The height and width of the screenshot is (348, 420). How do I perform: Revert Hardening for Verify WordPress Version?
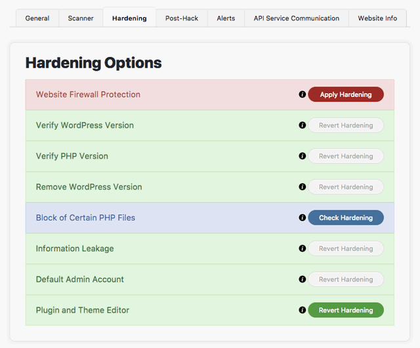click(x=346, y=125)
